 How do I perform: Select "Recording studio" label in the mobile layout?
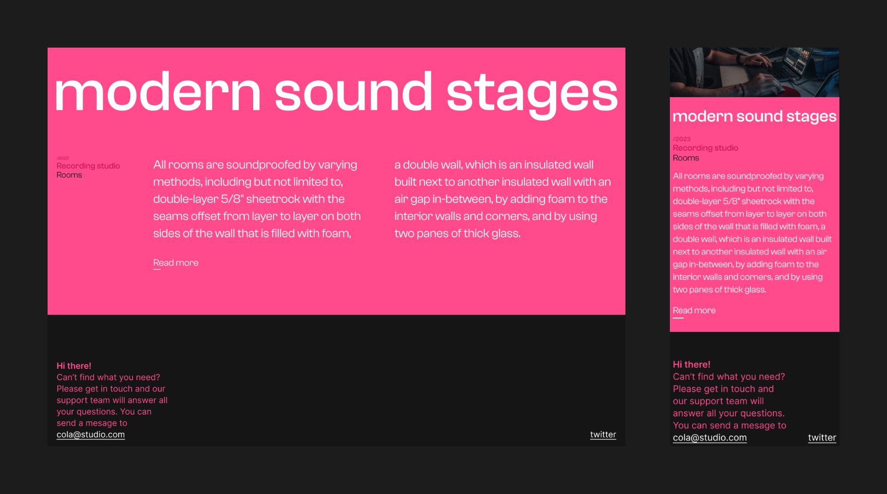(x=705, y=148)
